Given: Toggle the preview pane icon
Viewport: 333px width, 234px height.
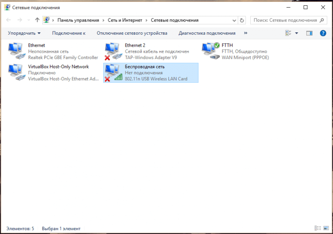Looking at the screenshot, I should (310, 33).
